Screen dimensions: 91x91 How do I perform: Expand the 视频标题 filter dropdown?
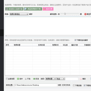click(x=51, y=79)
